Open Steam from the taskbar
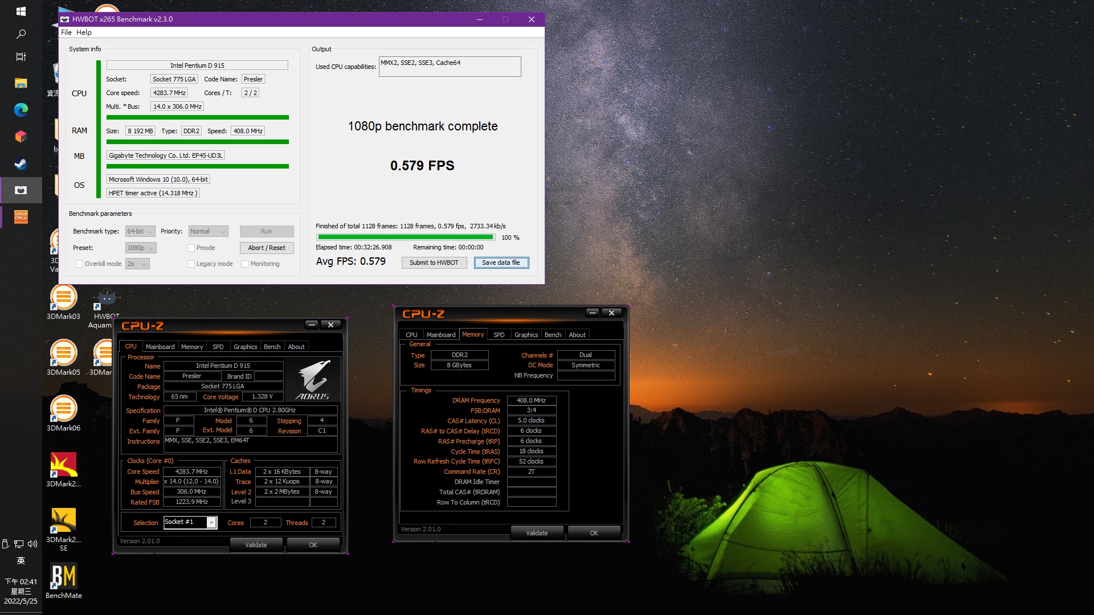Viewport: 1094px width, 615px height. [x=21, y=164]
